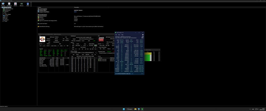
Task: Open the Summary toolbar icon
Action: point(3,4)
